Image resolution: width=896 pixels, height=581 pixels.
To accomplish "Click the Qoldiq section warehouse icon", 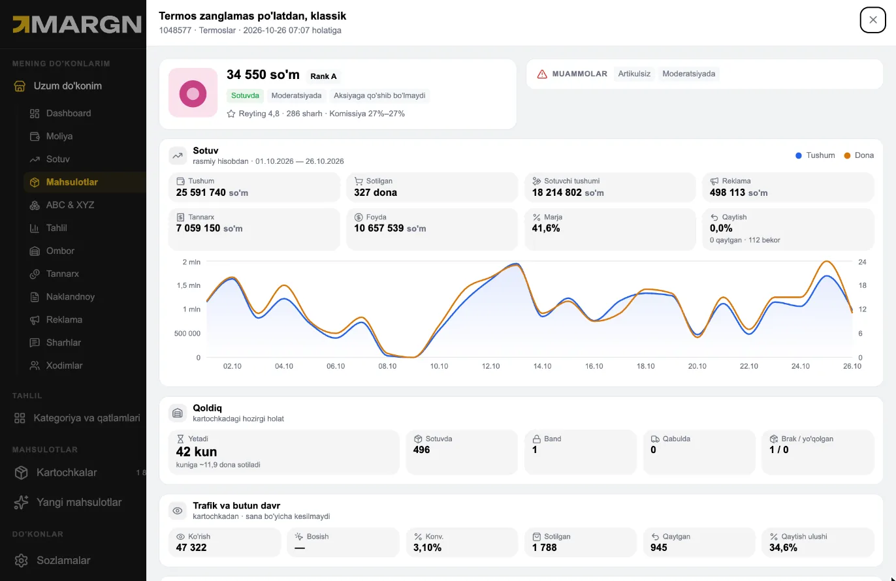I will pos(178,413).
